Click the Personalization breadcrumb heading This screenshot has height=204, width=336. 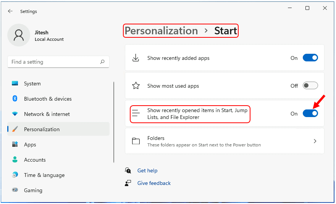(161, 31)
